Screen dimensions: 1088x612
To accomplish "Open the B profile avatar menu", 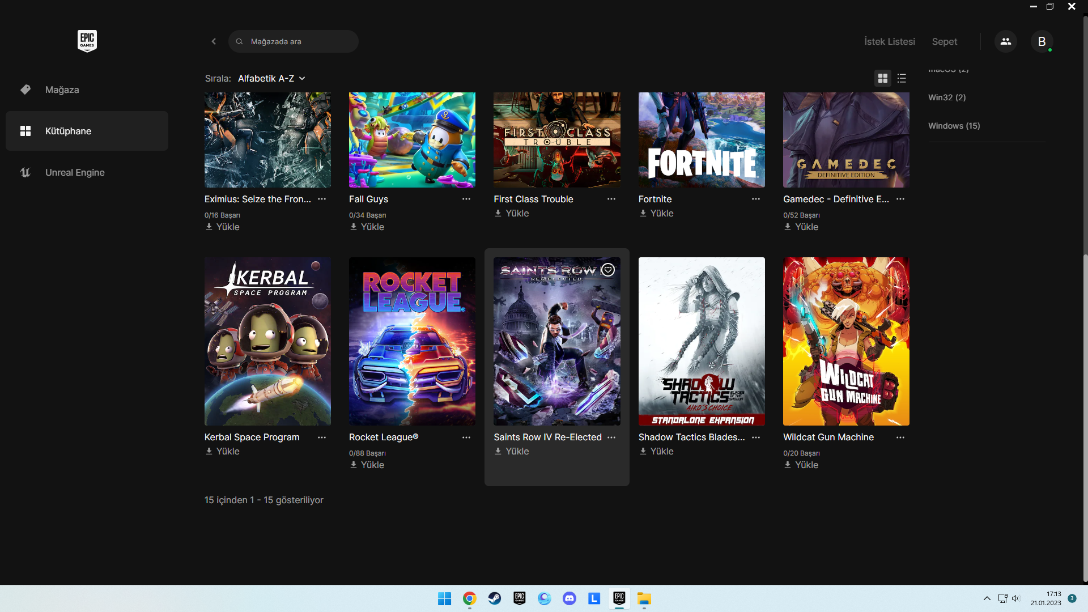I will point(1042,41).
